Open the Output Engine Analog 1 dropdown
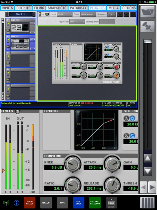 88,14
